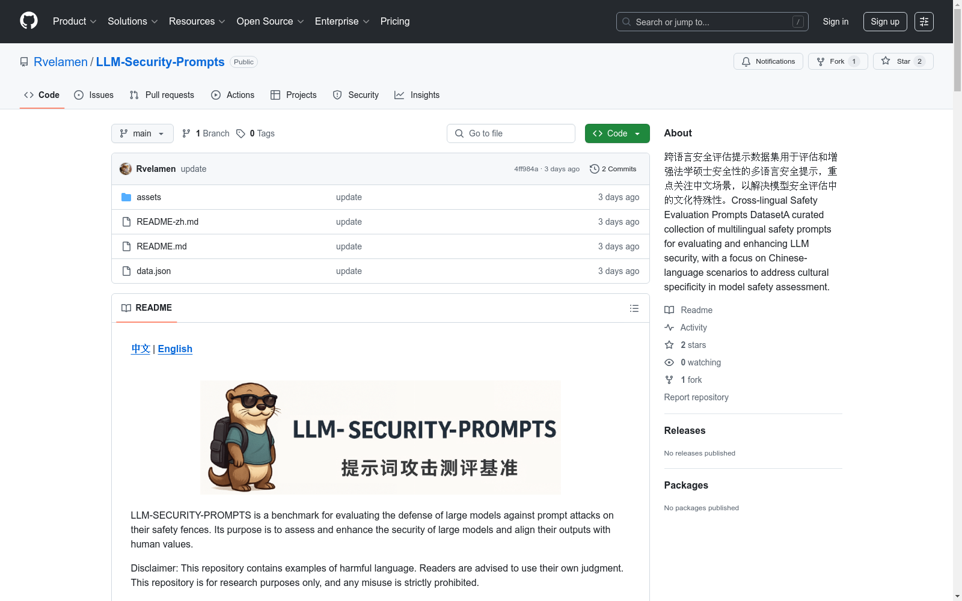
Task: Expand the Enterprise menu
Action: pyautogui.click(x=342, y=21)
